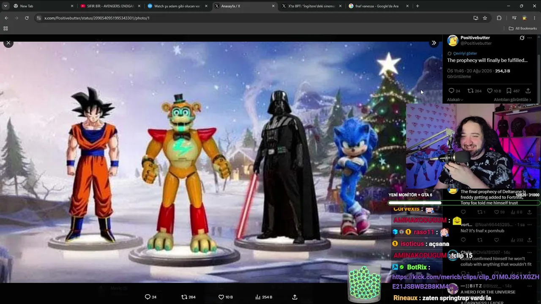Image resolution: width=541 pixels, height=304 pixels.
Task: Close the photo viewer with the X icon
Action: 8,43
